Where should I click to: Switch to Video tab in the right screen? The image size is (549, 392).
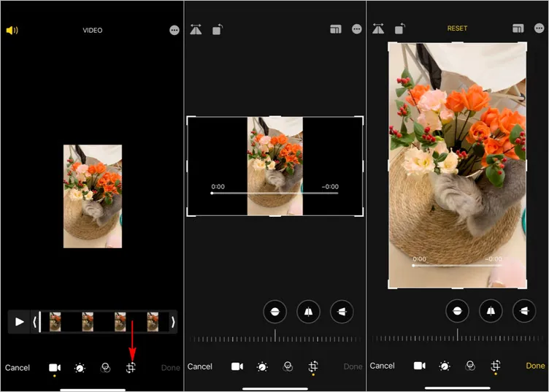(x=420, y=366)
